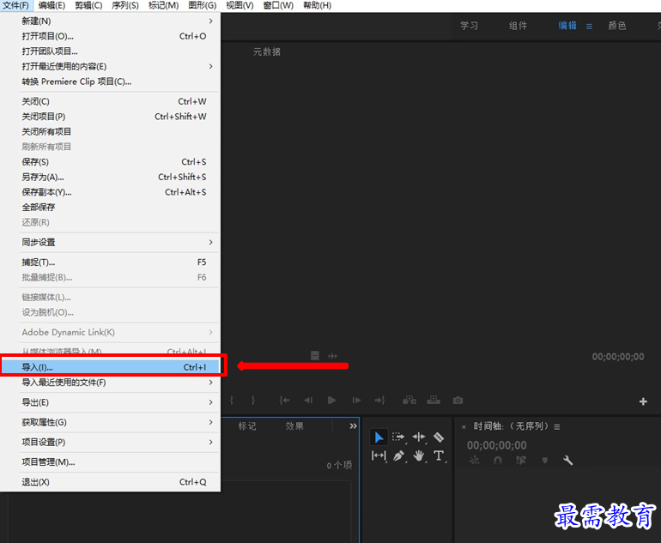Image resolution: width=661 pixels, height=543 pixels.
Task: Open the Metadata panel tab
Action: click(x=266, y=51)
